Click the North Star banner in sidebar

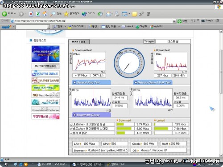click(x=45, y=54)
